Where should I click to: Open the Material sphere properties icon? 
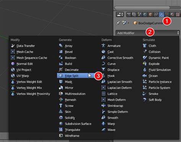pos(172,15)
